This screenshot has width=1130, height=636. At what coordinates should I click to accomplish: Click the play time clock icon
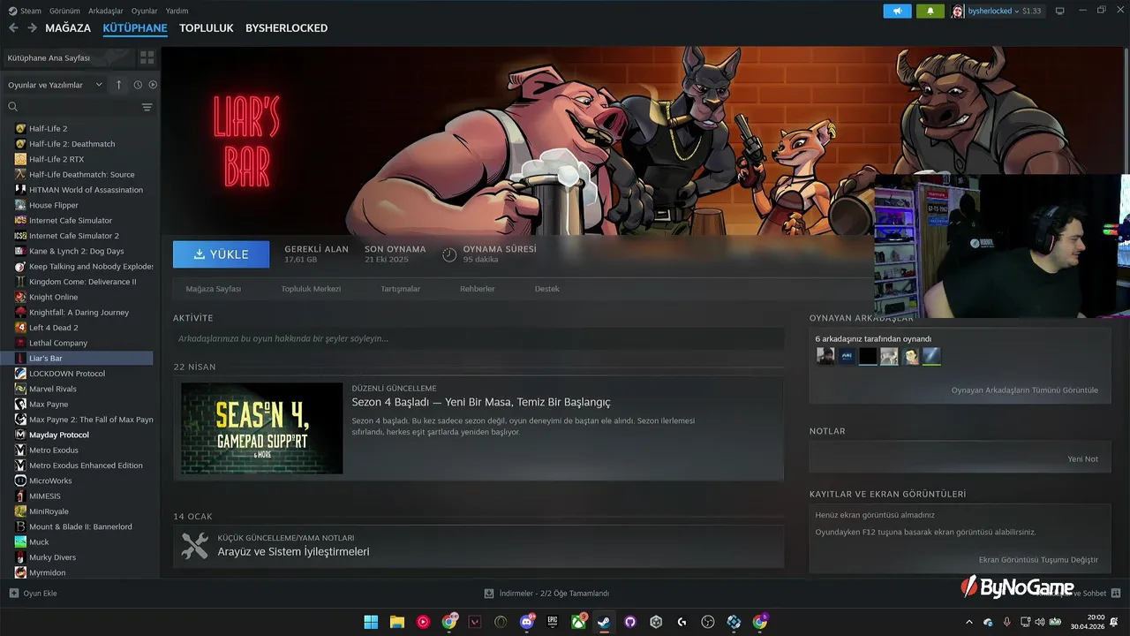[449, 254]
